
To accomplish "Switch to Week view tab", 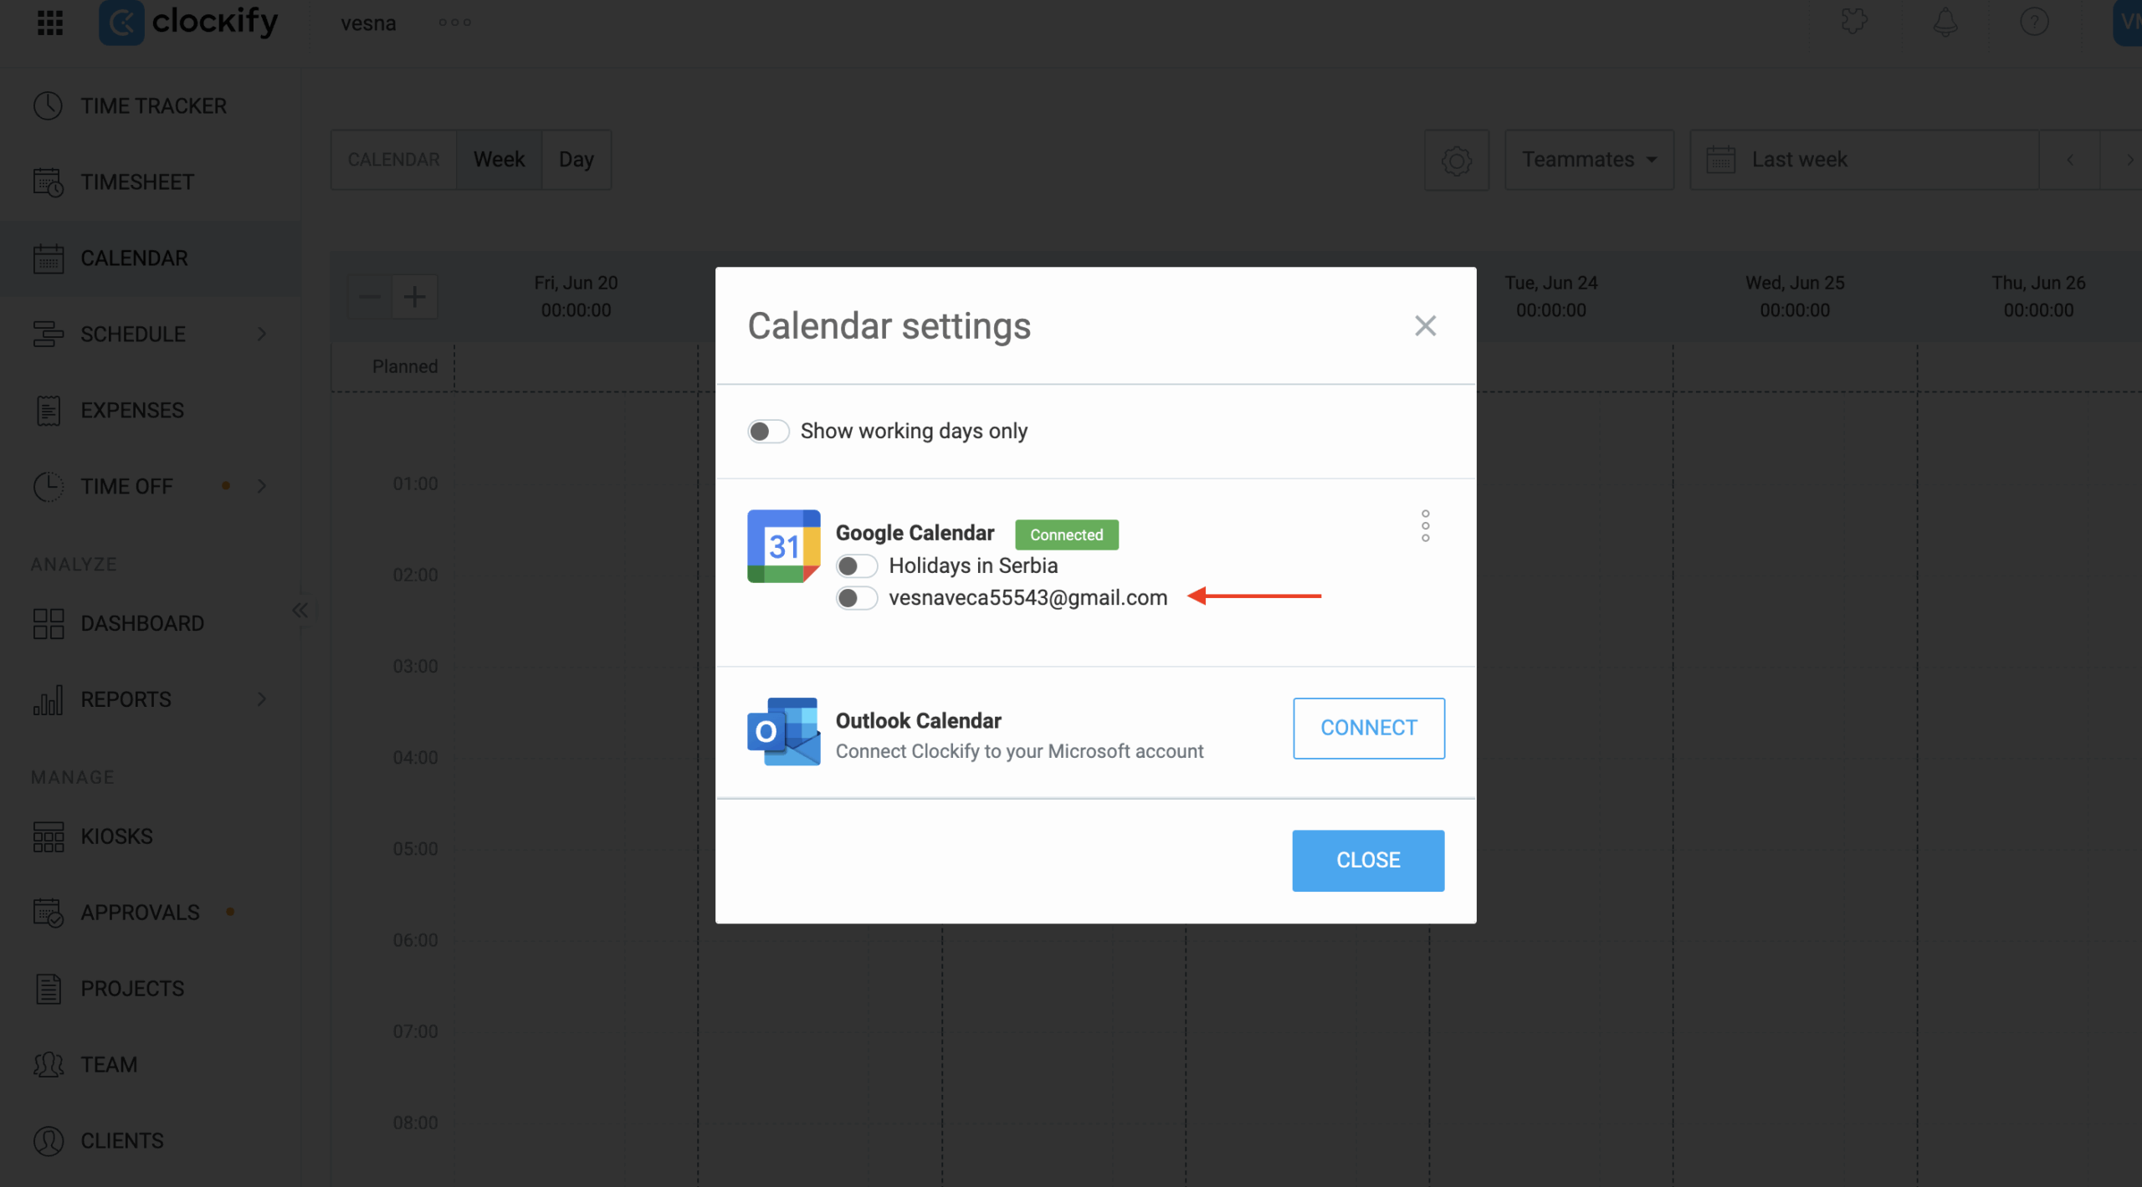I will (499, 159).
